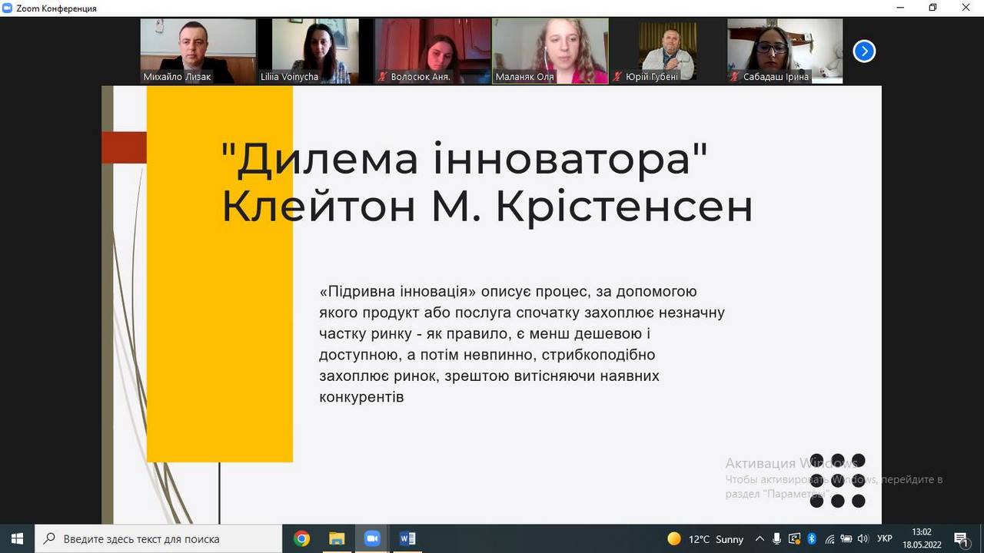Image resolution: width=984 pixels, height=553 pixels.
Task: Open Google Chrome from the taskbar
Action: click(x=301, y=538)
